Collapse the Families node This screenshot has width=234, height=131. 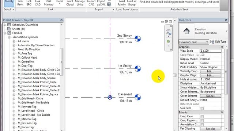click(x=5, y=33)
